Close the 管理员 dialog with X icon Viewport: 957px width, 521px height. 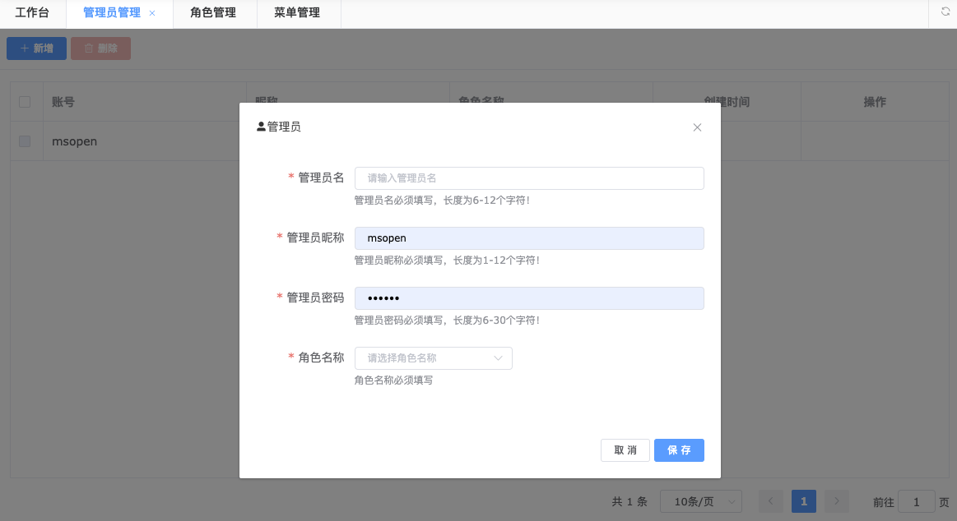[x=697, y=127]
